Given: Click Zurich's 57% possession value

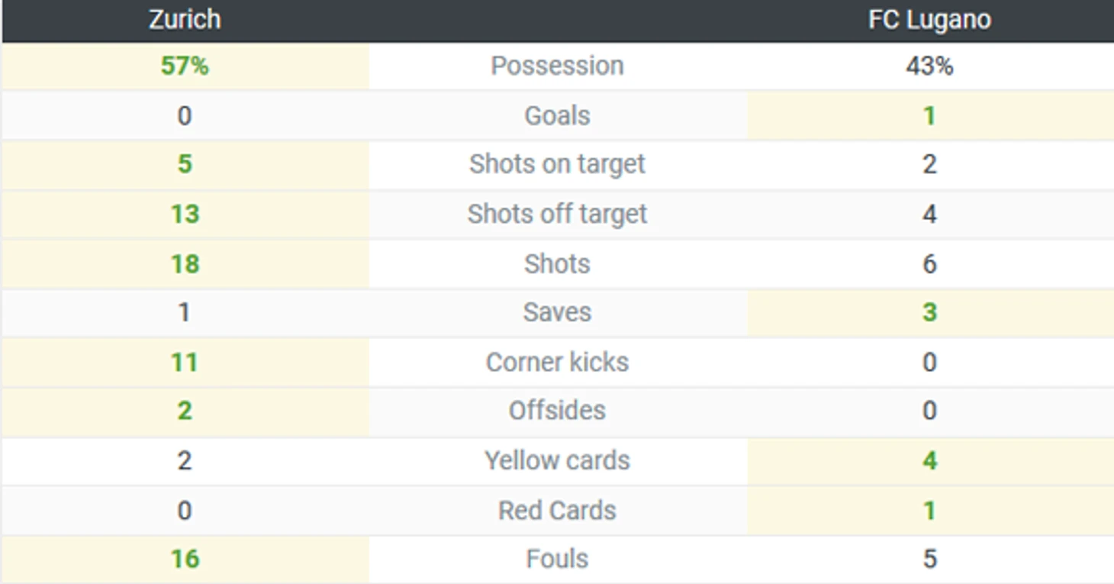Looking at the screenshot, I should (185, 66).
